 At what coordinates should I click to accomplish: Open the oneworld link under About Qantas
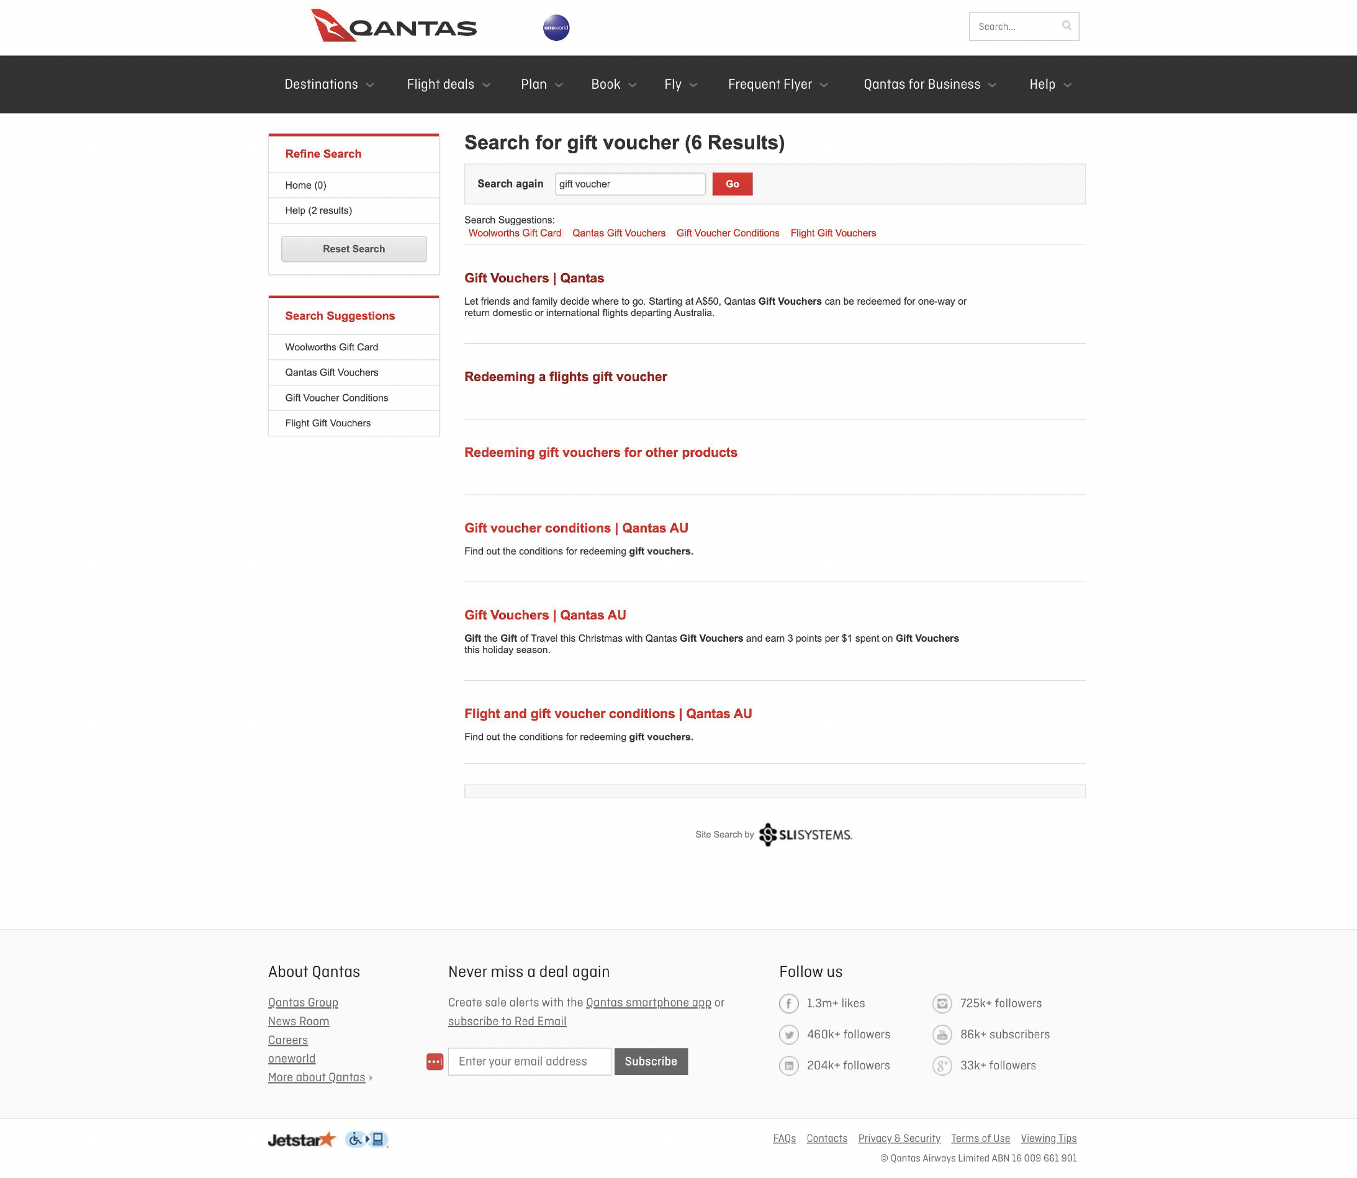(292, 1059)
